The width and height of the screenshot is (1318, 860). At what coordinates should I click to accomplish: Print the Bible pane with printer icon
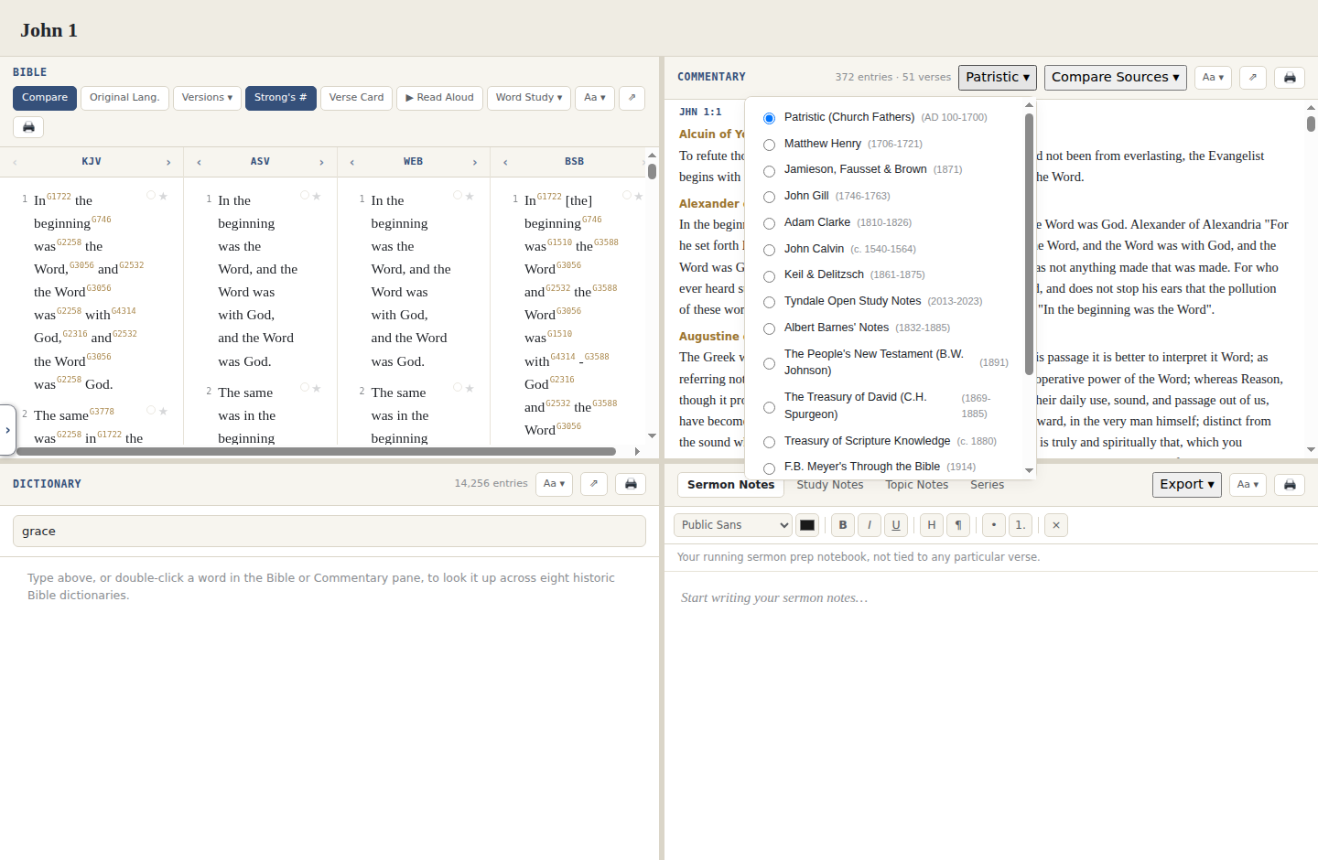28,127
